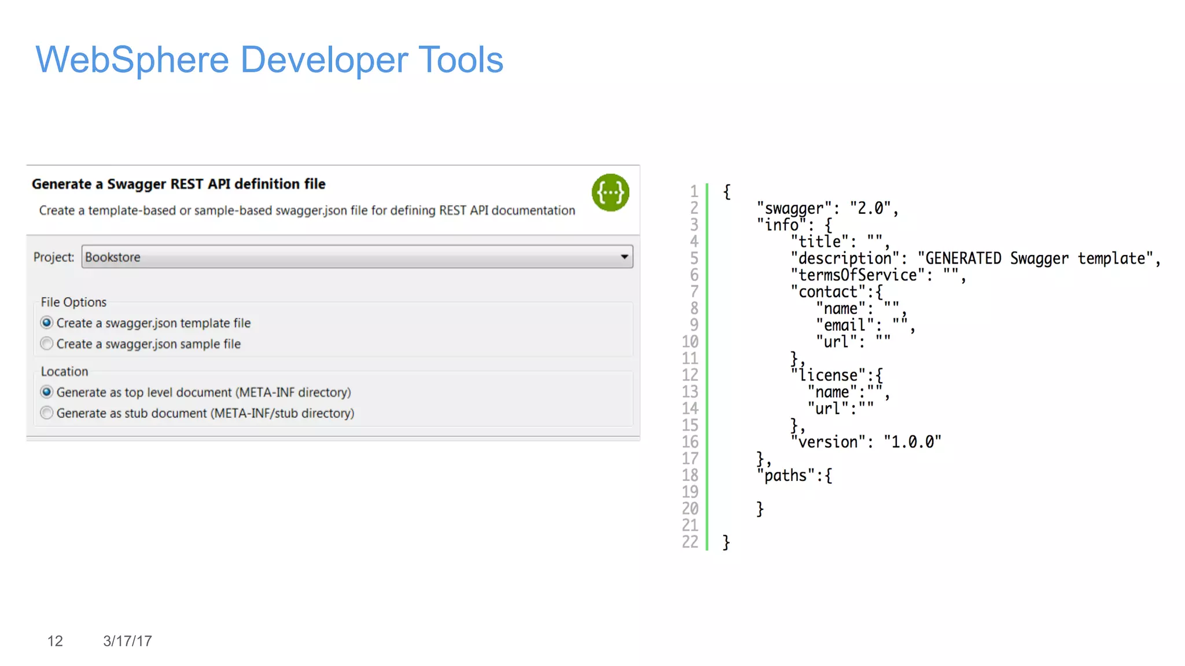Click the File Options group label
Image resolution: width=1185 pixels, height=666 pixels.
[73, 302]
